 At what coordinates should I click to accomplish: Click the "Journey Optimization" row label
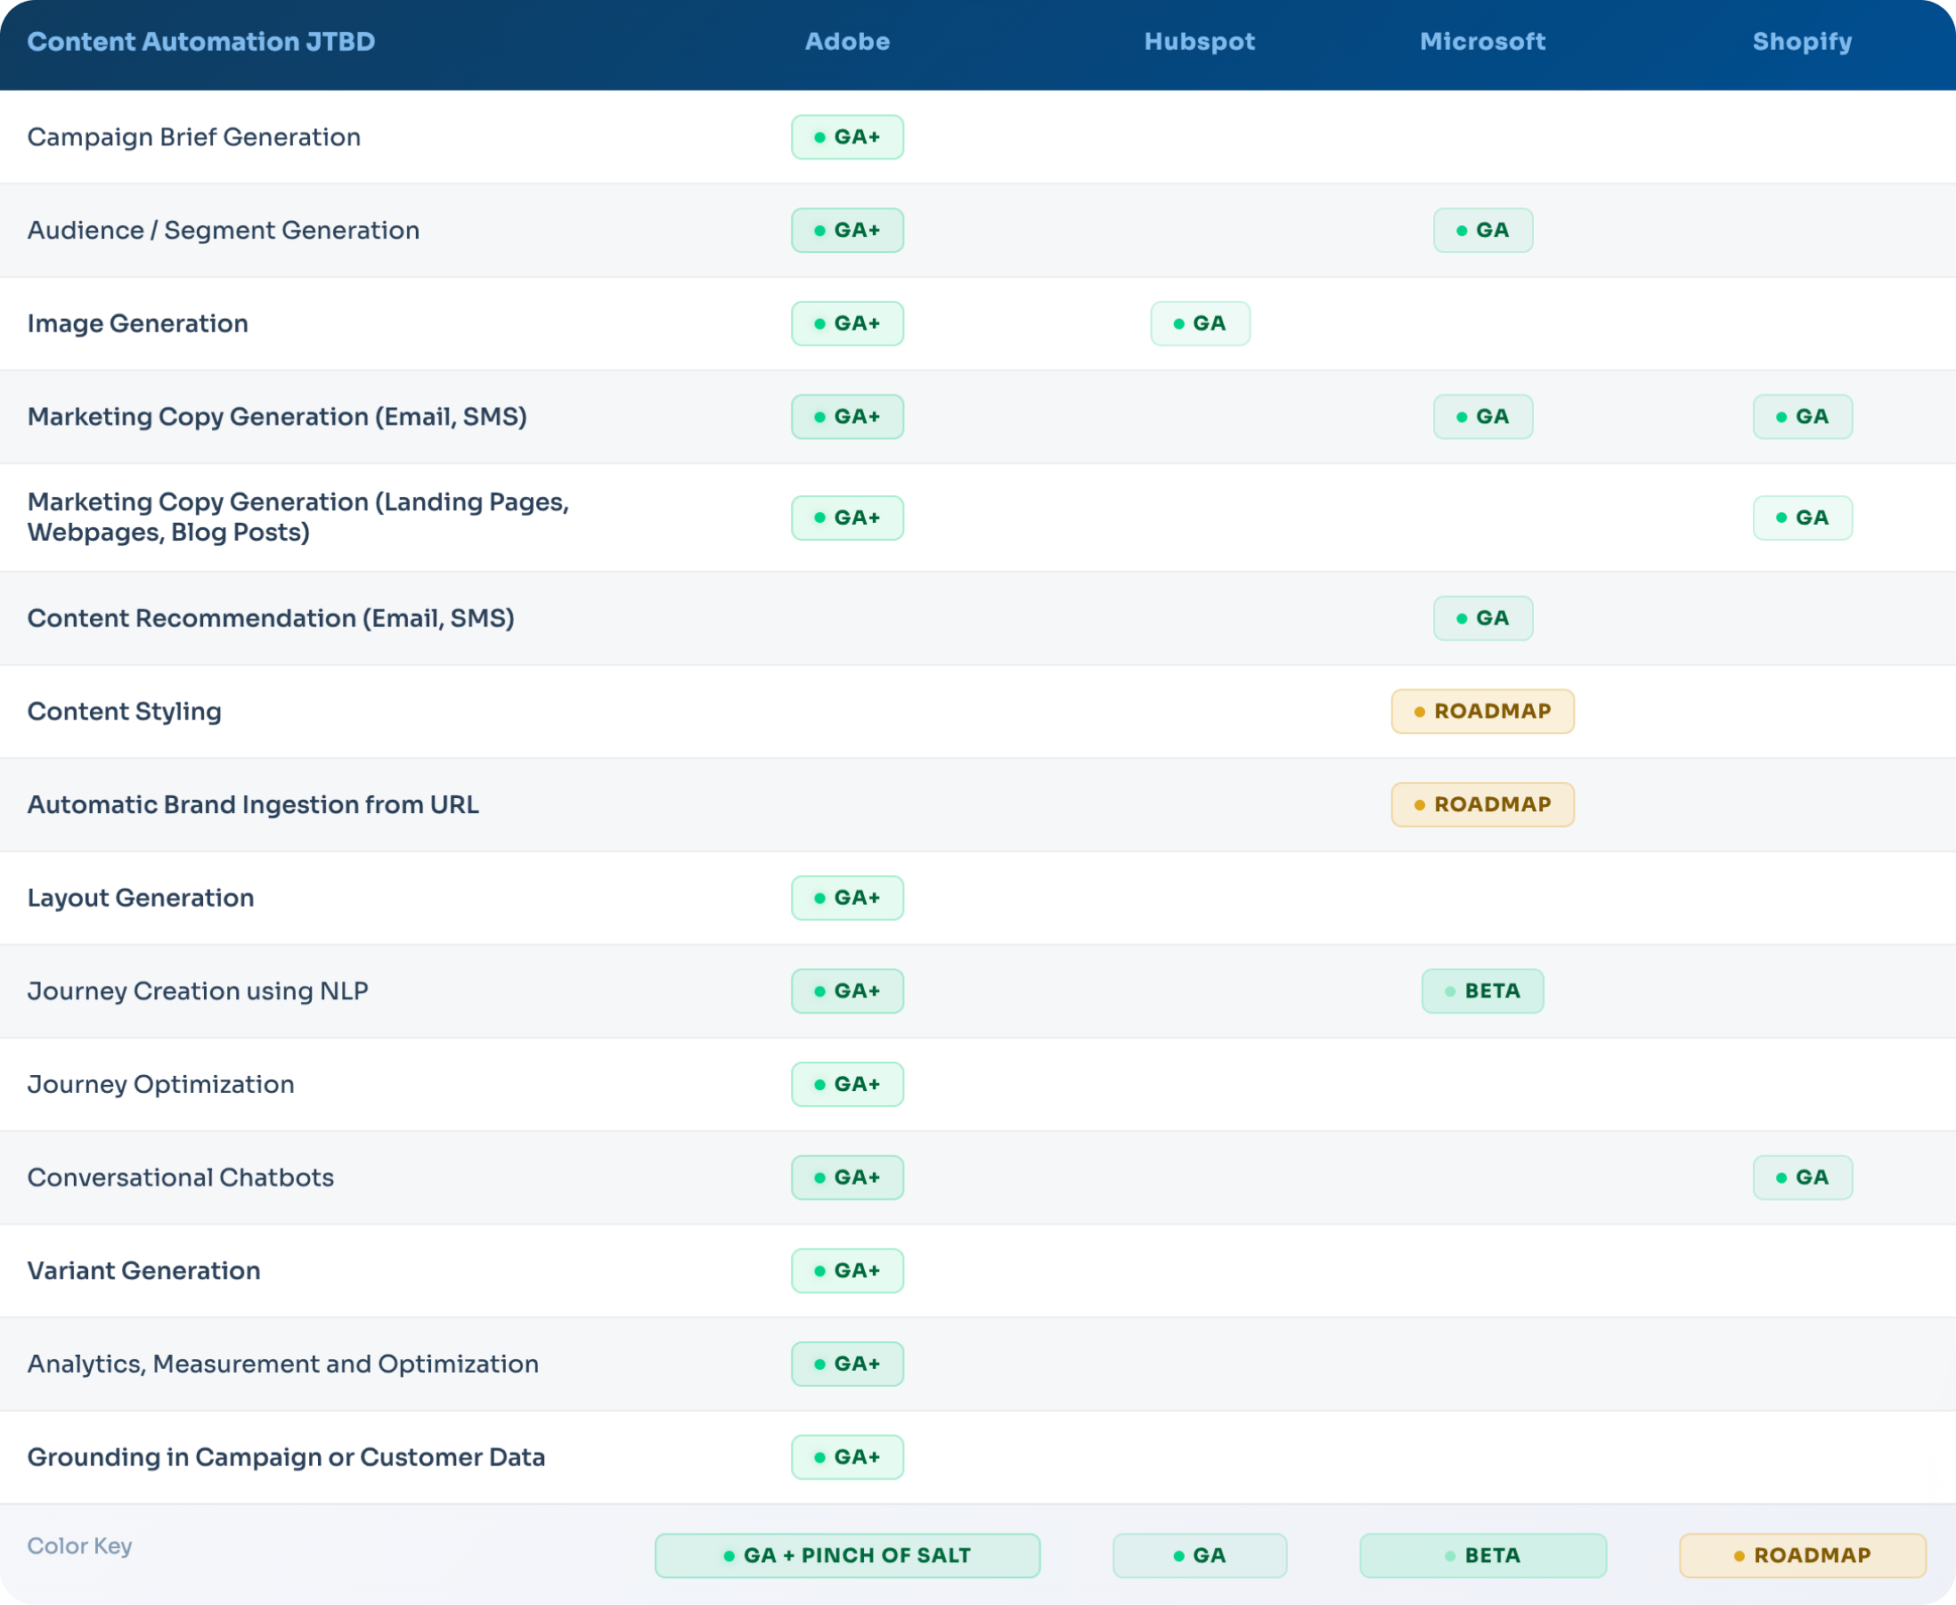[161, 1085]
